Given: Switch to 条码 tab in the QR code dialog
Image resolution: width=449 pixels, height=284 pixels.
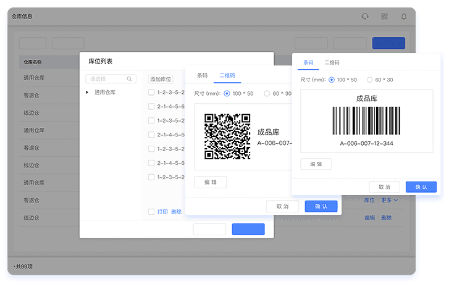Looking at the screenshot, I should pyautogui.click(x=202, y=75).
